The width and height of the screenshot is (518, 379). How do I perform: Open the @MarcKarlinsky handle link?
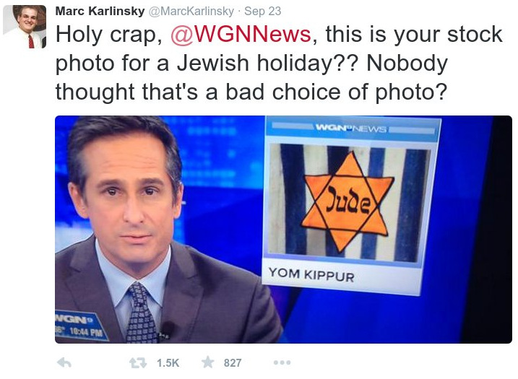(191, 11)
